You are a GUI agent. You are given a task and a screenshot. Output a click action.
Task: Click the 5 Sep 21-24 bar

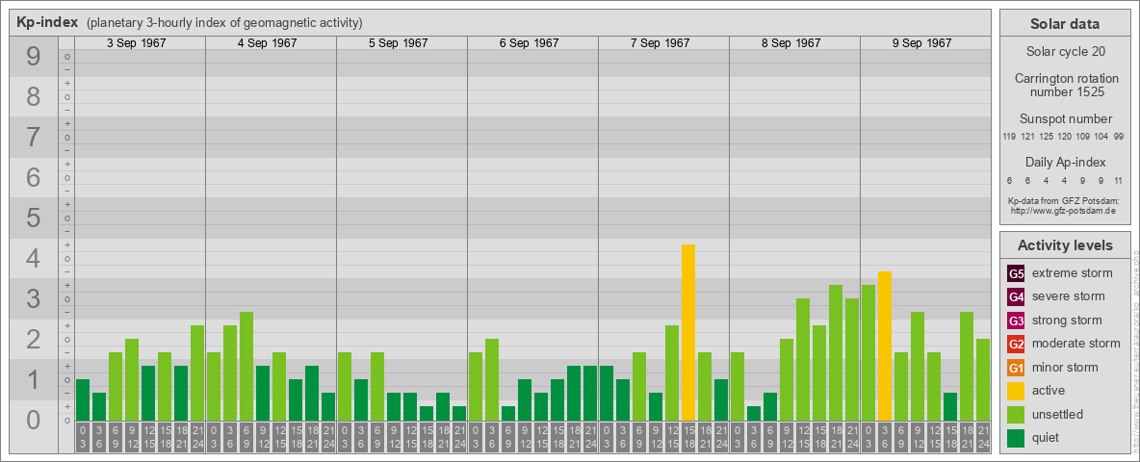458,414
